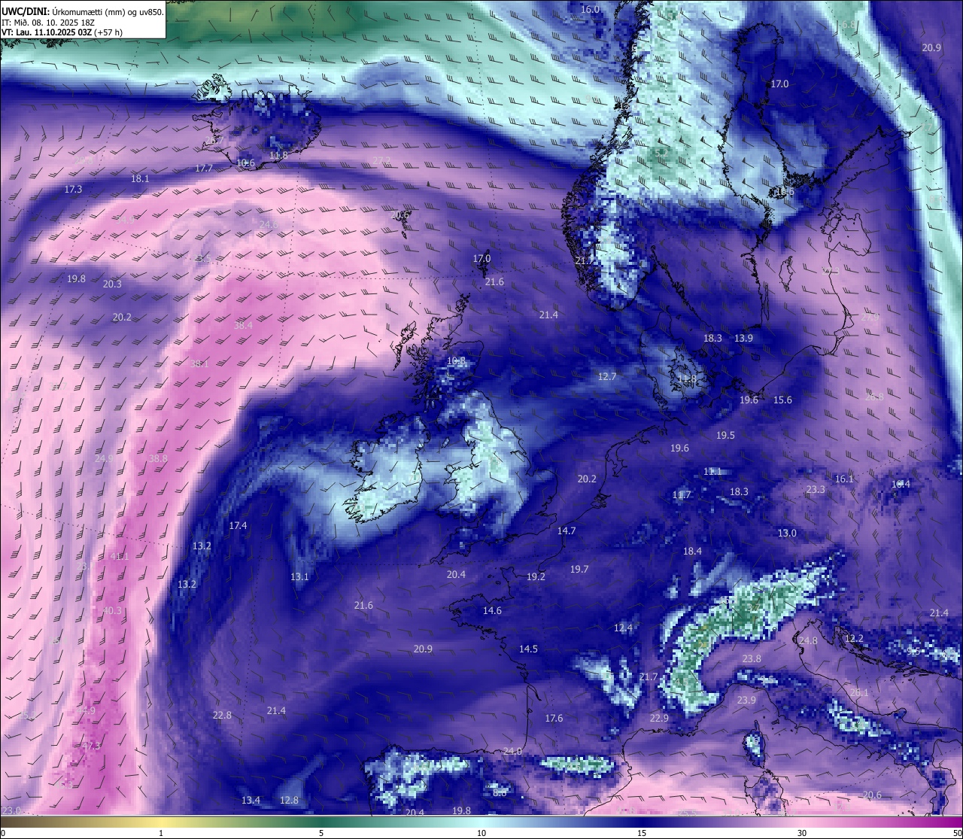Click the 17.4 value southwest of Ireland

click(x=238, y=525)
